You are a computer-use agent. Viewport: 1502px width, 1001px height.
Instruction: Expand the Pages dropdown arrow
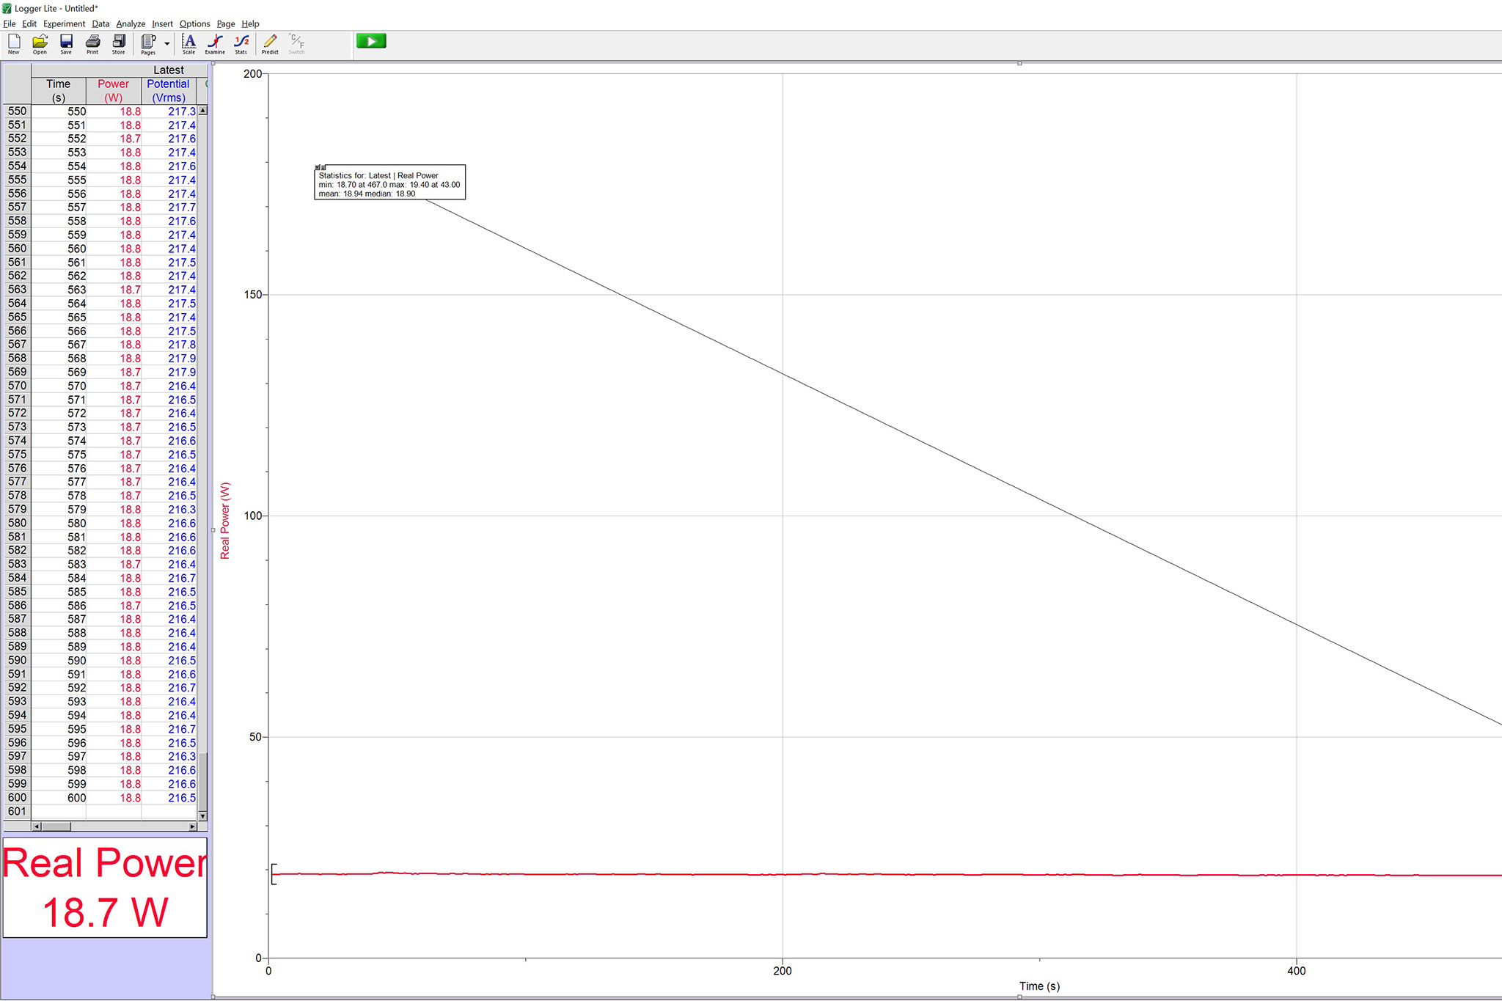(167, 44)
